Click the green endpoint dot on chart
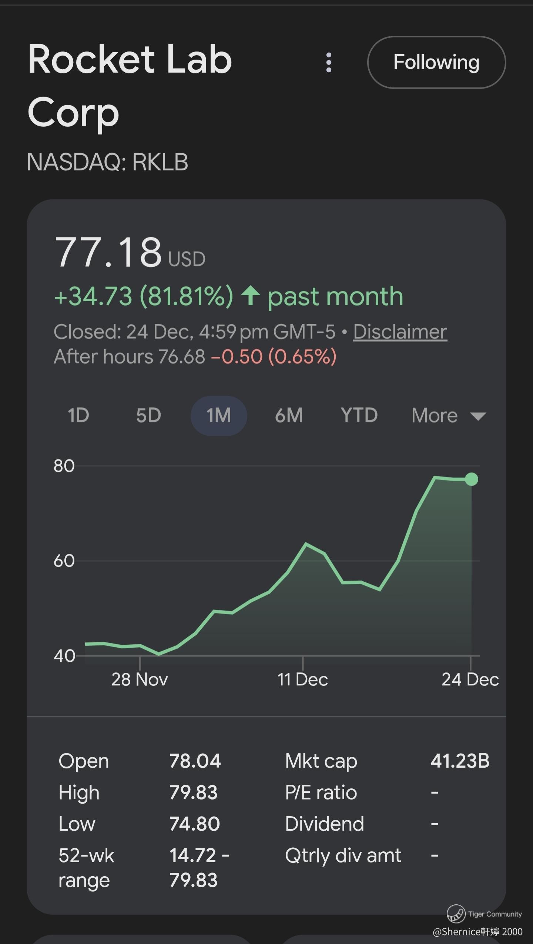The image size is (533, 944). [471, 479]
